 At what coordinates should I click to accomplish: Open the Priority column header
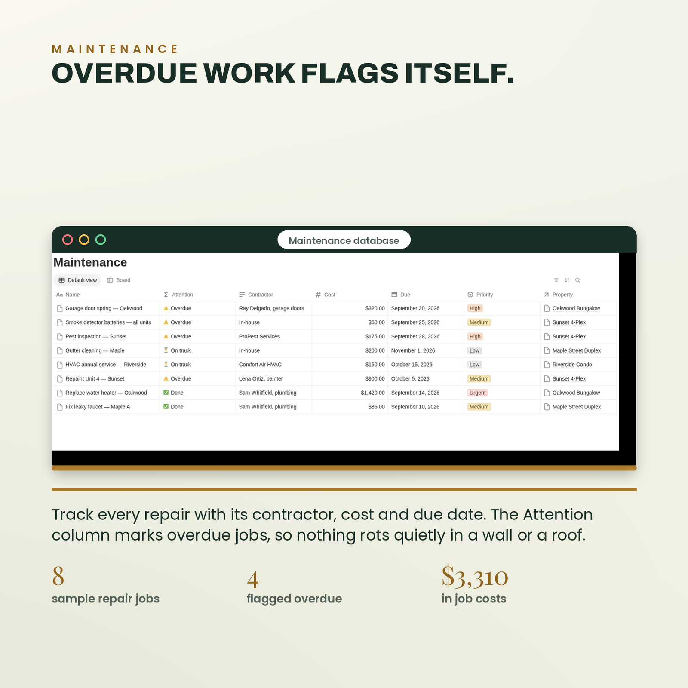[480, 295]
